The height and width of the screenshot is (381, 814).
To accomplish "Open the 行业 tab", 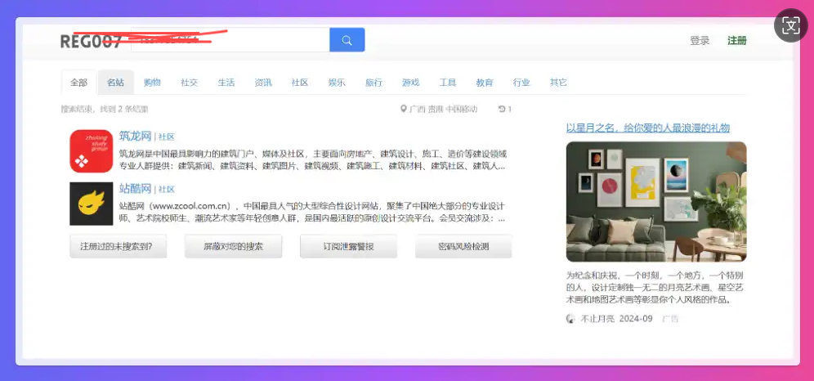I will [x=521, y=82].
